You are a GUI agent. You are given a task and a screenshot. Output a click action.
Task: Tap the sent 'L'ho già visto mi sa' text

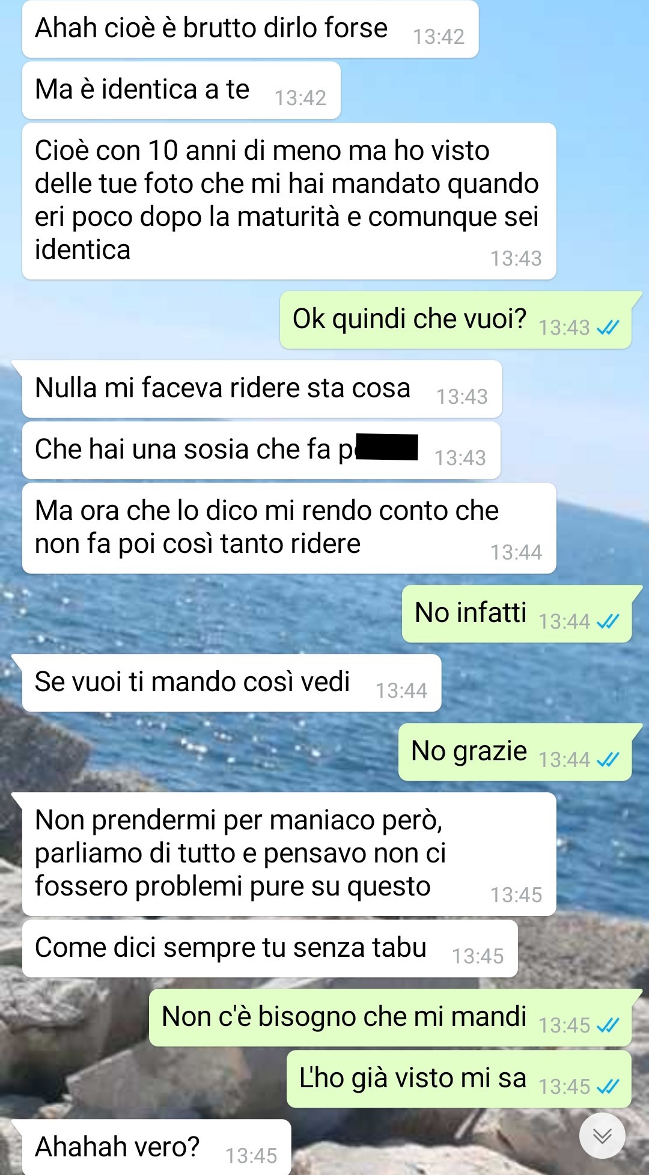413,1078
